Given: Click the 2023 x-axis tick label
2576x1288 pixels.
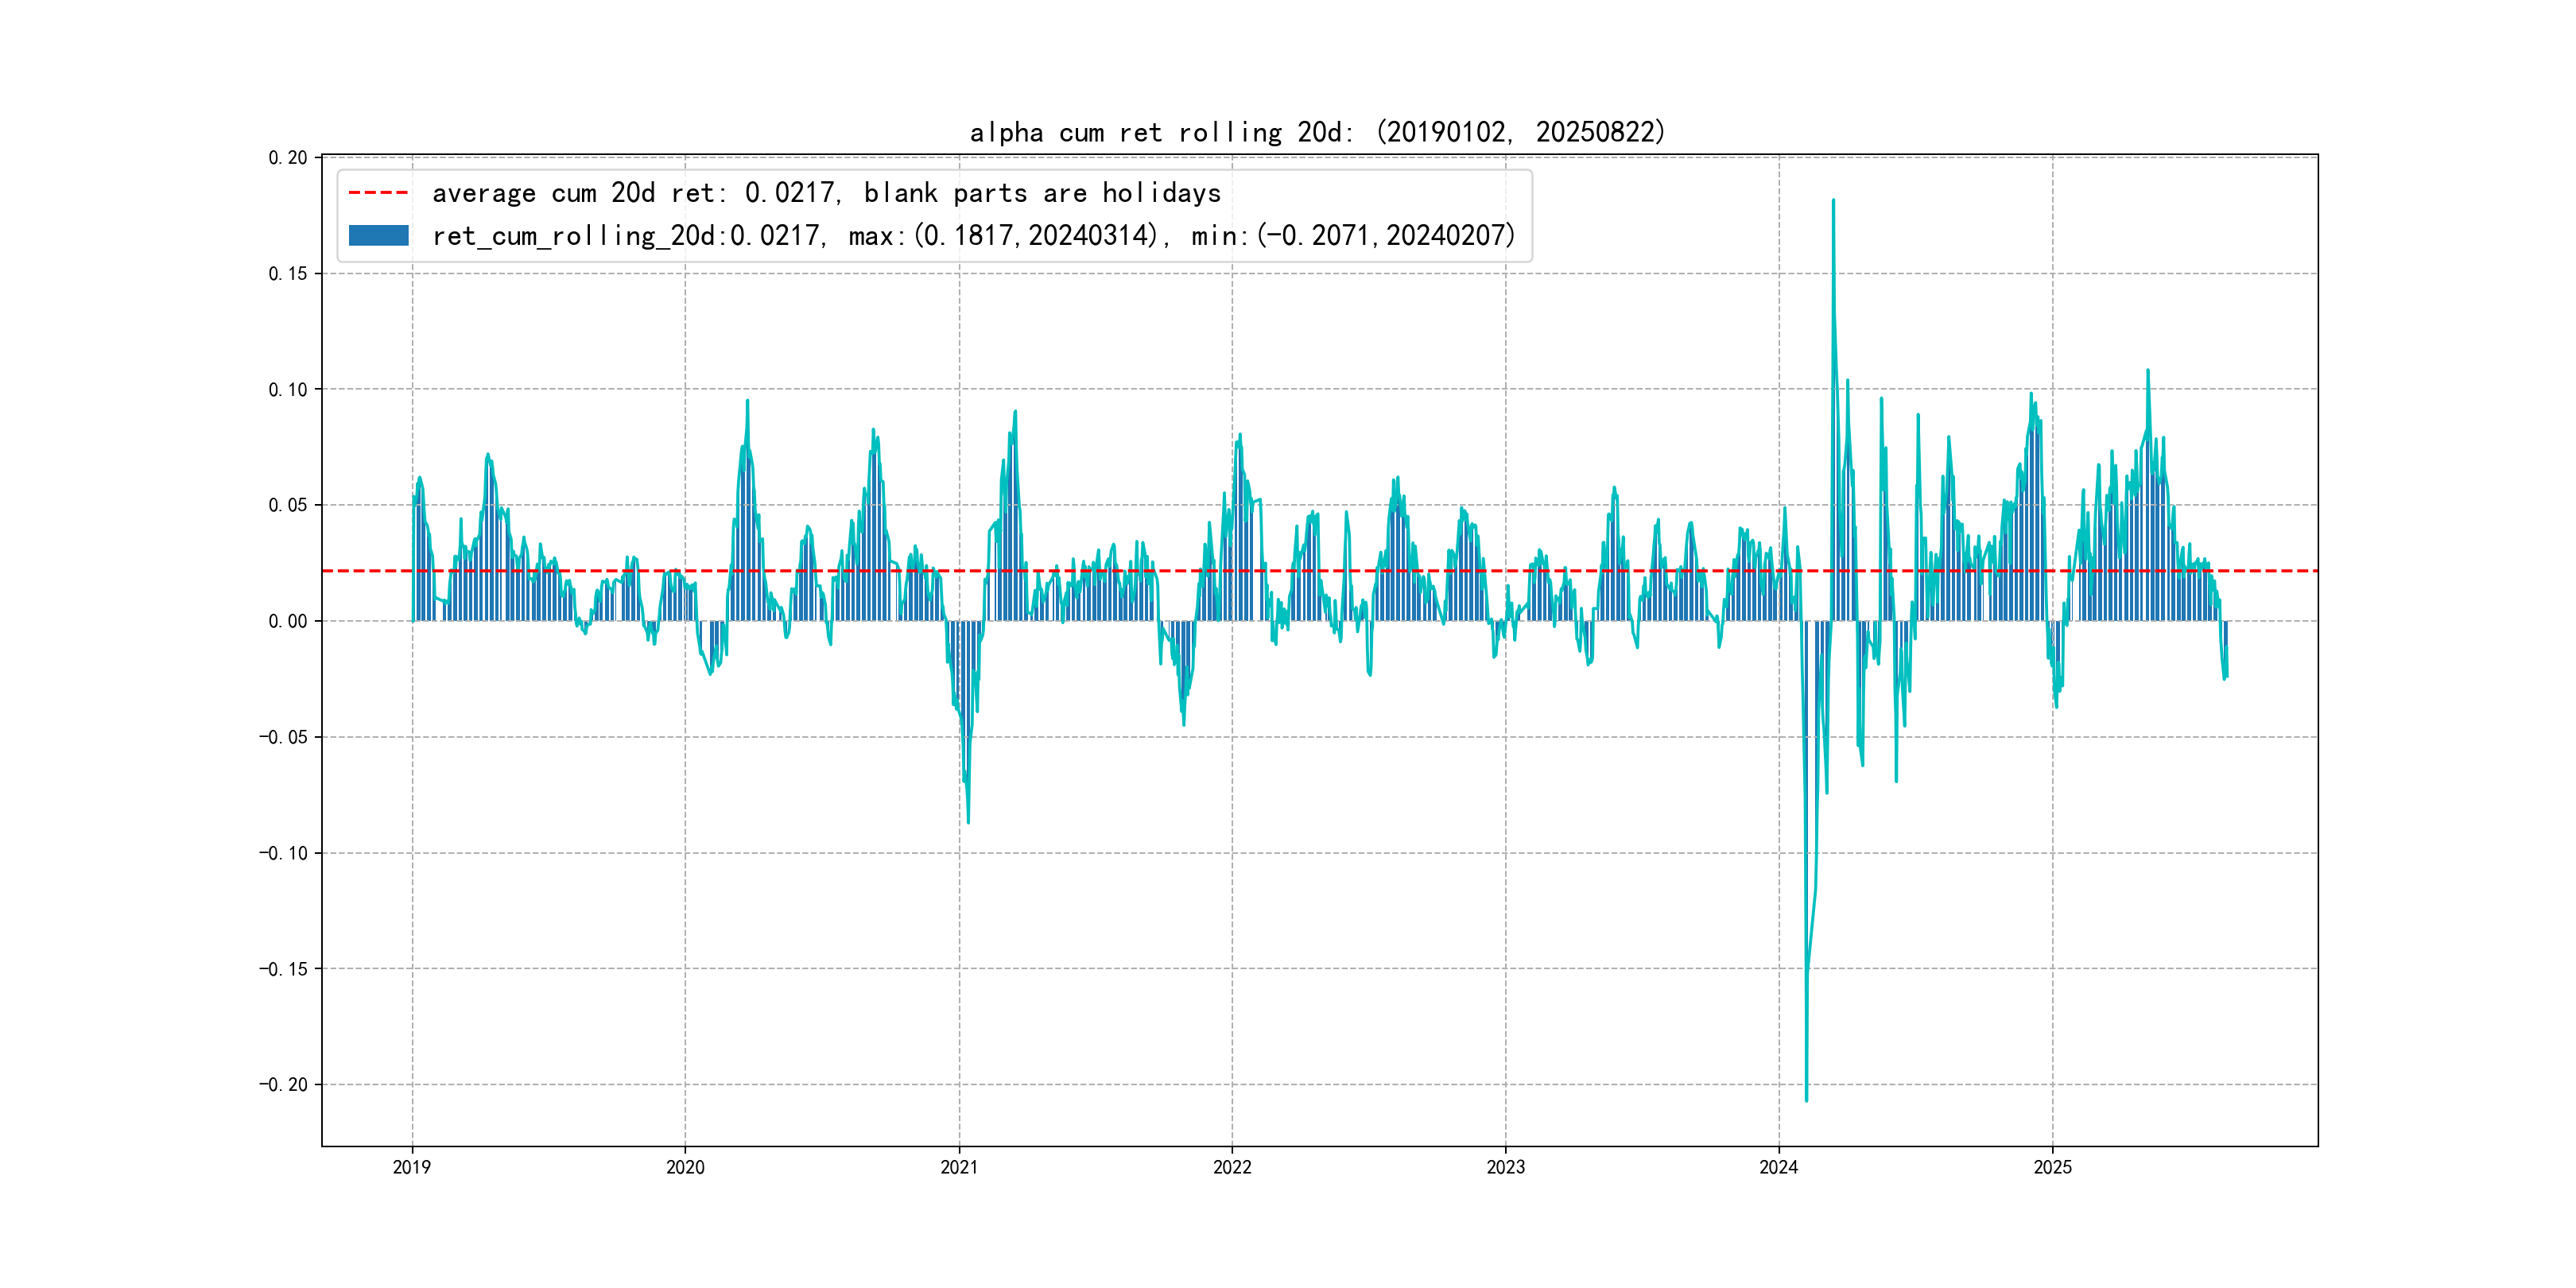Looking at the screenshot, I should coord(1505,1167).
